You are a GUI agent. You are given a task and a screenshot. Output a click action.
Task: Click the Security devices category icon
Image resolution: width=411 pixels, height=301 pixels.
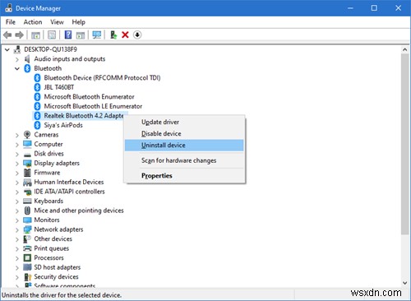(x=27, y=277)
